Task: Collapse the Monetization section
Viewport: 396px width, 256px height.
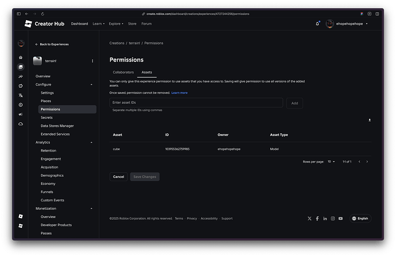Action: tap(91, 208)
